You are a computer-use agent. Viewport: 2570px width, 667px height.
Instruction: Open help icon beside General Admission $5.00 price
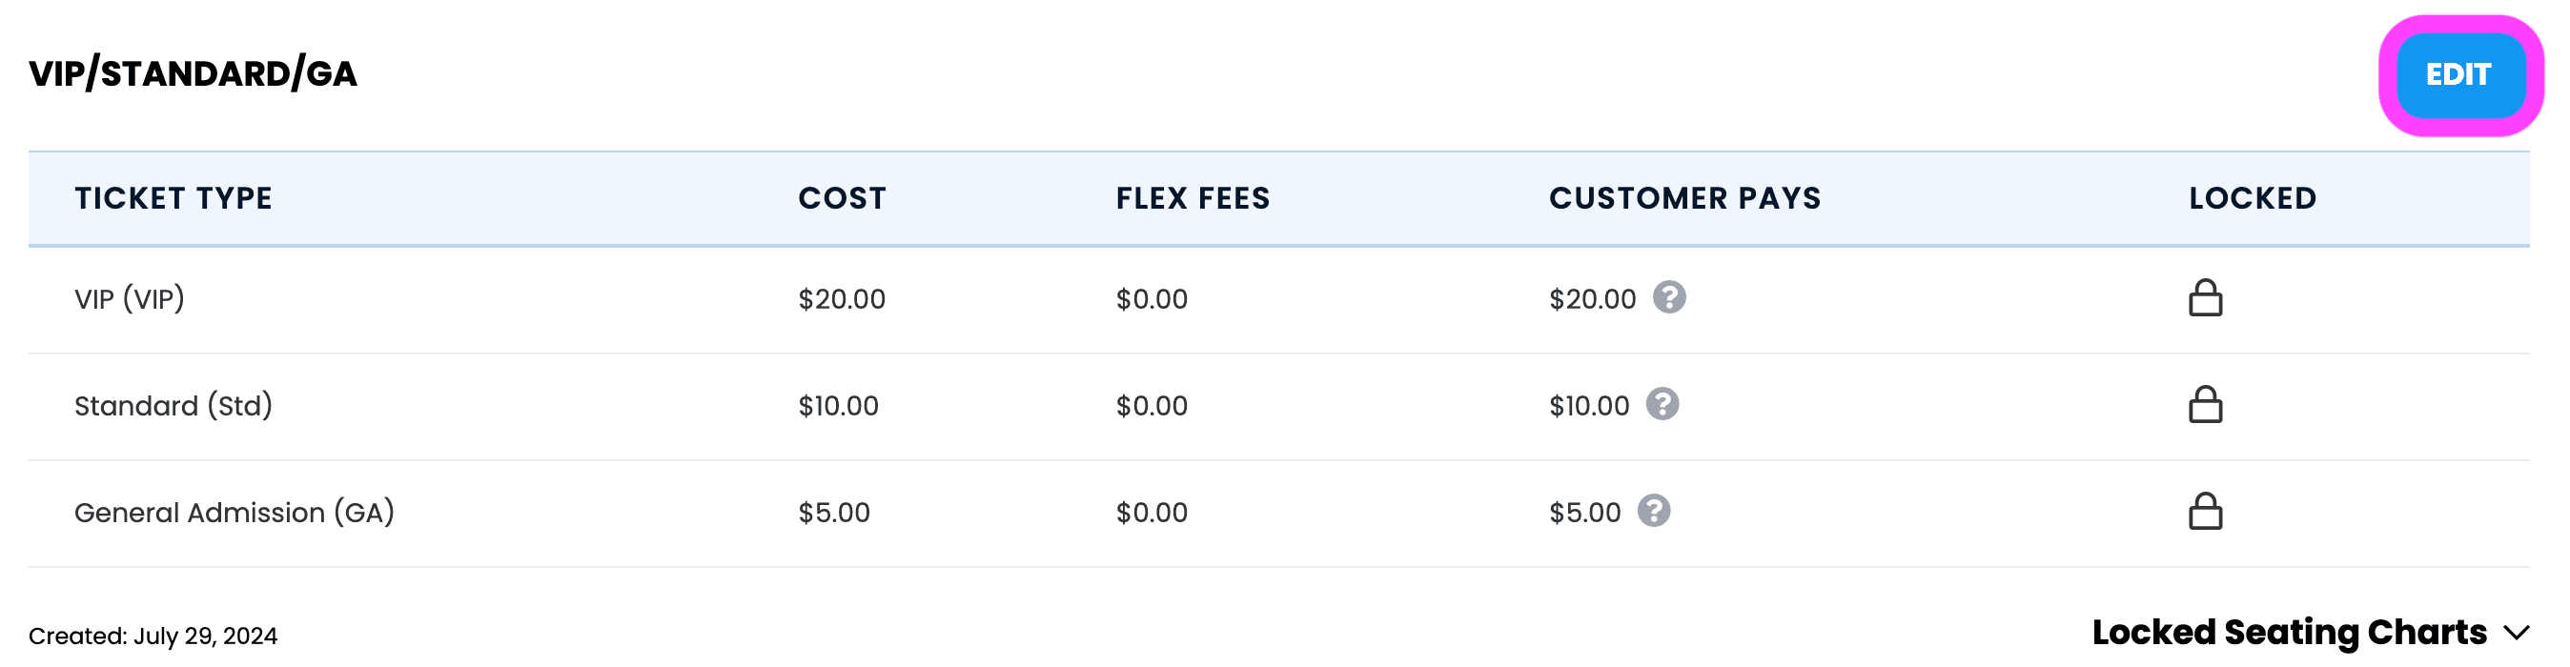[1654, 511]
